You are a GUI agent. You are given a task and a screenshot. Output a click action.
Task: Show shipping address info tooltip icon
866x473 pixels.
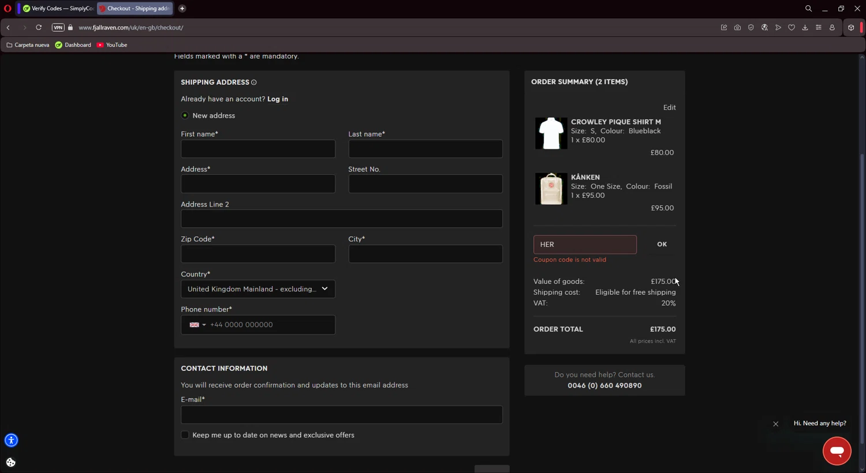[254, 82]
